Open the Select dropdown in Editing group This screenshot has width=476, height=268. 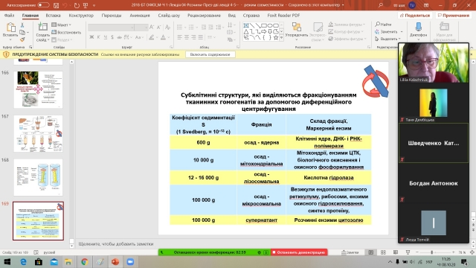(387, 39)
